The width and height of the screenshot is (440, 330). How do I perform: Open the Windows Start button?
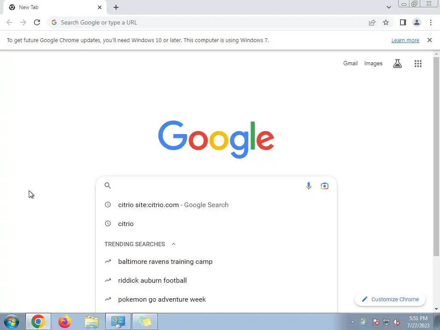coord(12,321)
